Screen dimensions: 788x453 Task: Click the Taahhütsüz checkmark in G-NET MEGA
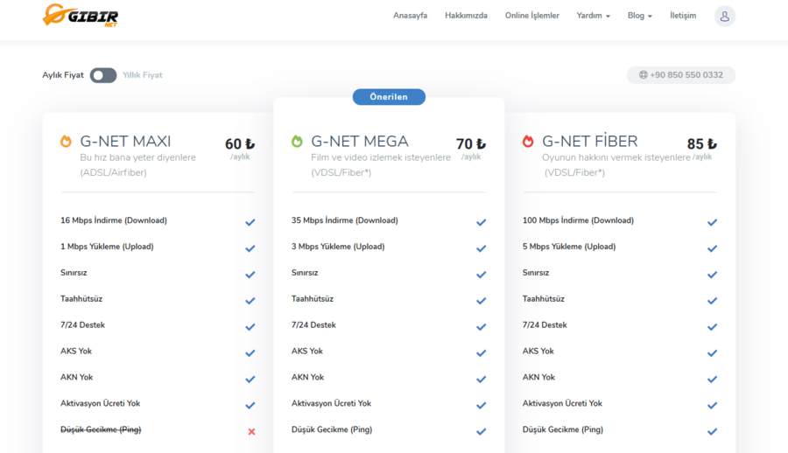[x=481, y=300]
